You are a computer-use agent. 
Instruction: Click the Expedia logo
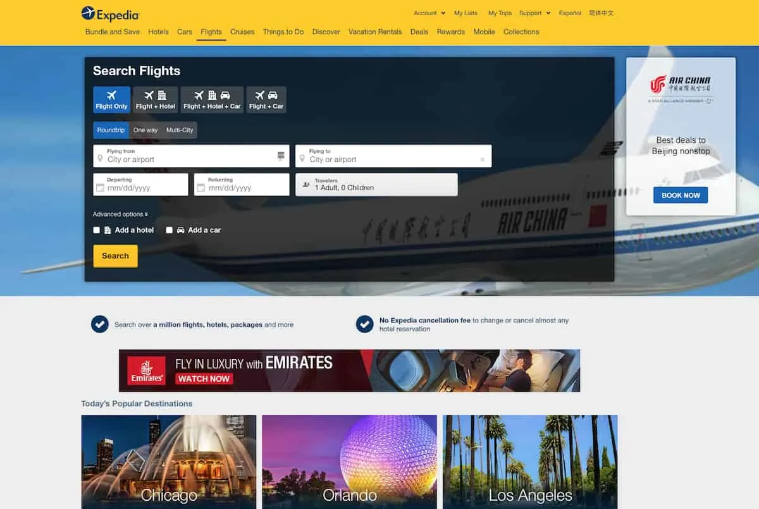[110, 13]
